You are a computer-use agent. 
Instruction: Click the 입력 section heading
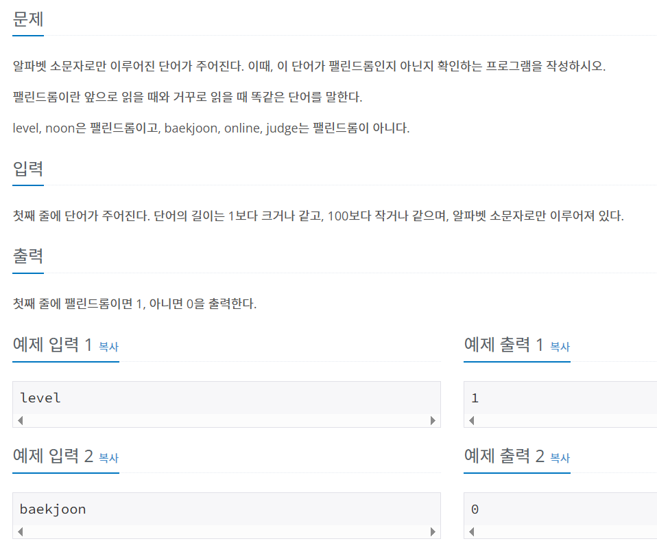(28, 169)
